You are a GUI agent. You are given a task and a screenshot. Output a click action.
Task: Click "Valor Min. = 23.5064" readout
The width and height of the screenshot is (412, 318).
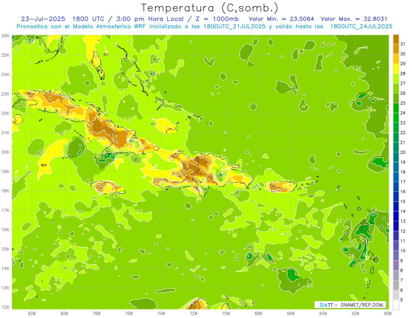(x=281, y=19)
